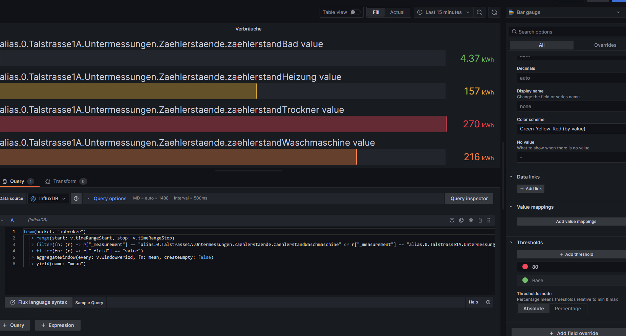626x336 pixels.
Task: Toggle the Table view switch
Action: (x=355, y=12)
